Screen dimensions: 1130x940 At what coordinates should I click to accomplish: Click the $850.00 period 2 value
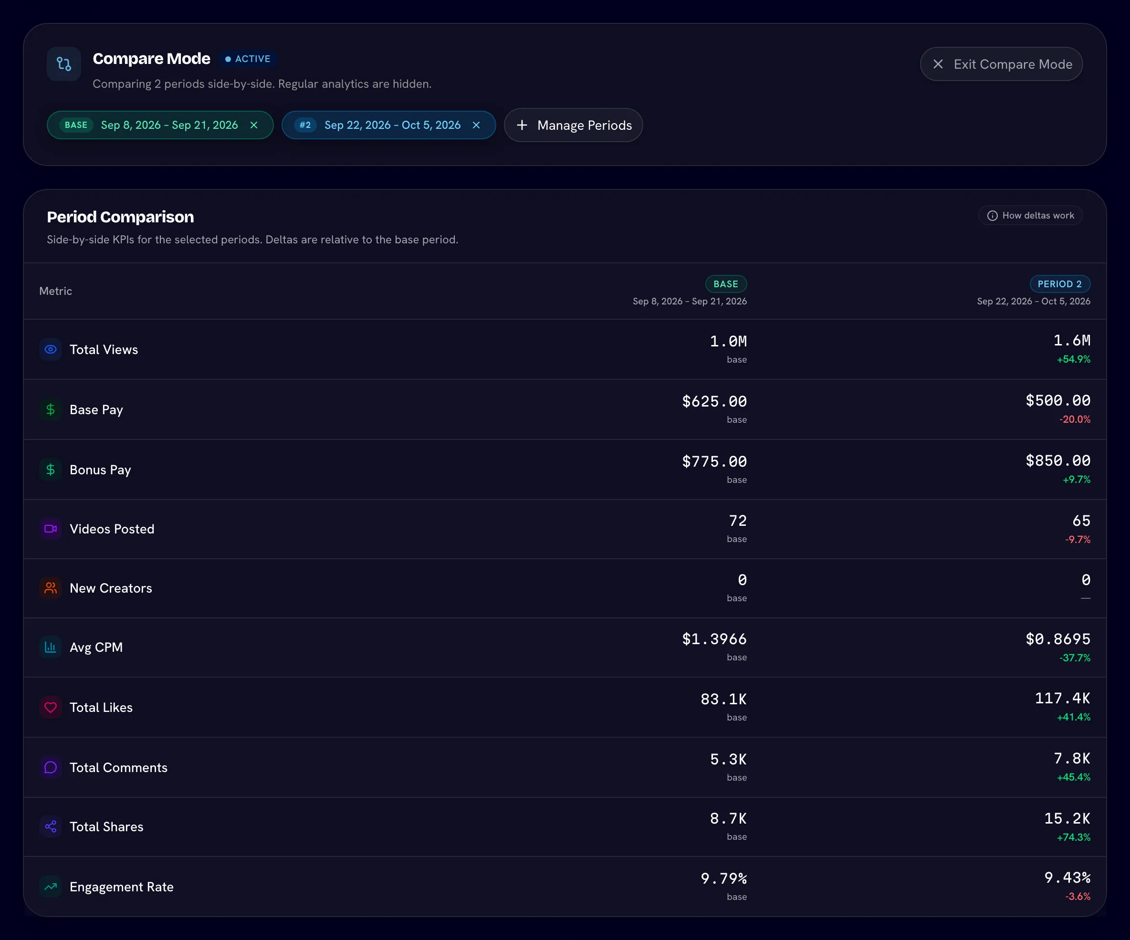pos(1058,460)
